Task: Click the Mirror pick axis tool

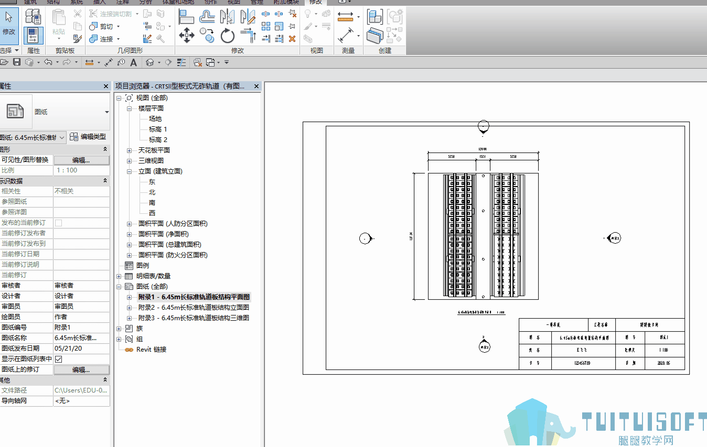Action: coord(227,16)
